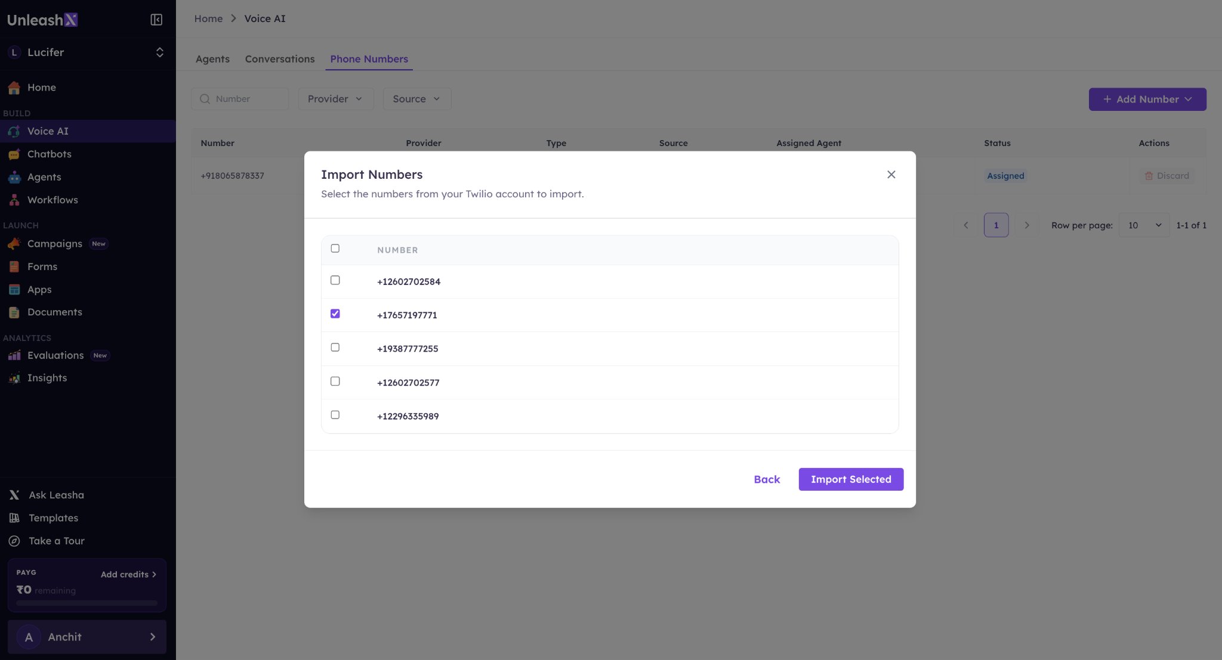
Task: Click the UnleashX logo
Action: click(42, 20)
